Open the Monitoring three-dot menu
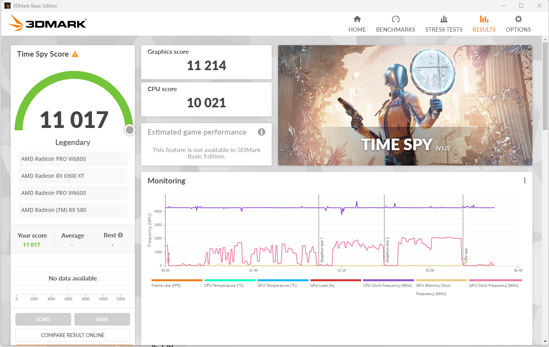This screenshot has width=549, height=347. pyautogui.click(x=524, y=181)
